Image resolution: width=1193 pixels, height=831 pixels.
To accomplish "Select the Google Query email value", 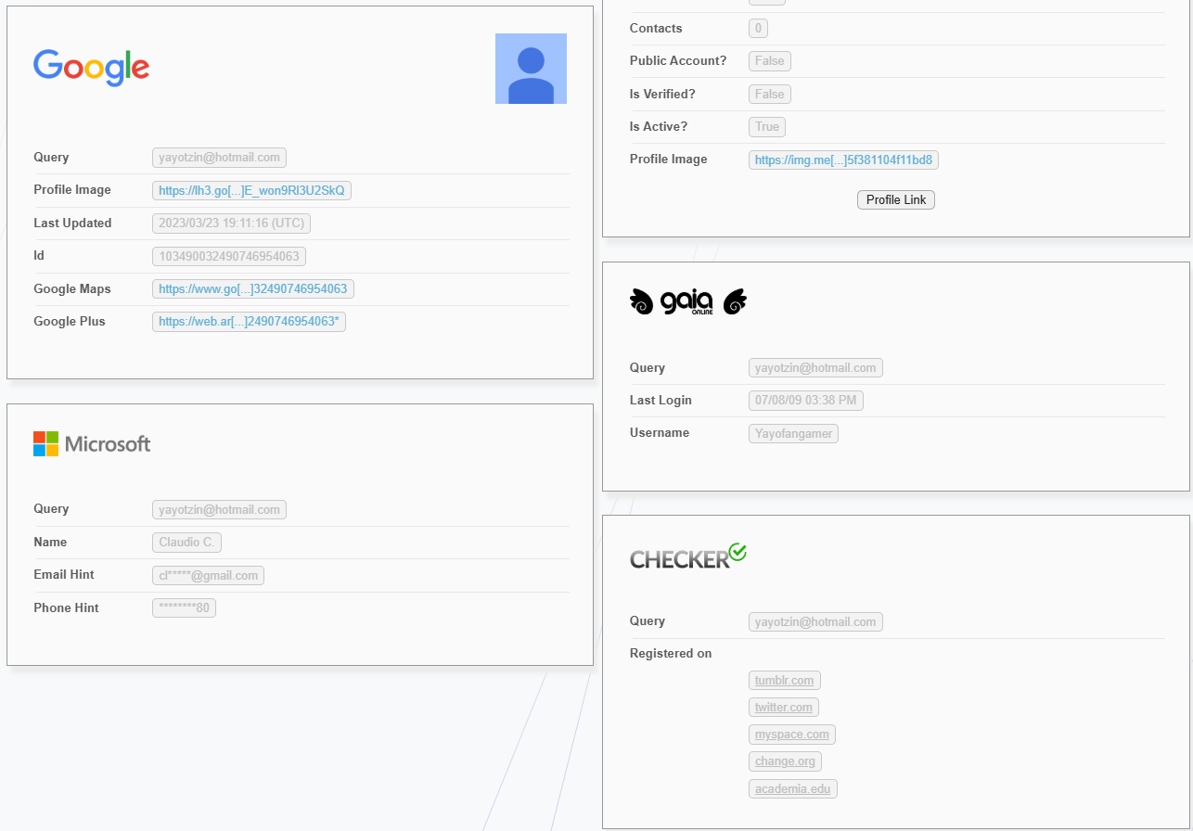I will [x=219, y=158].
